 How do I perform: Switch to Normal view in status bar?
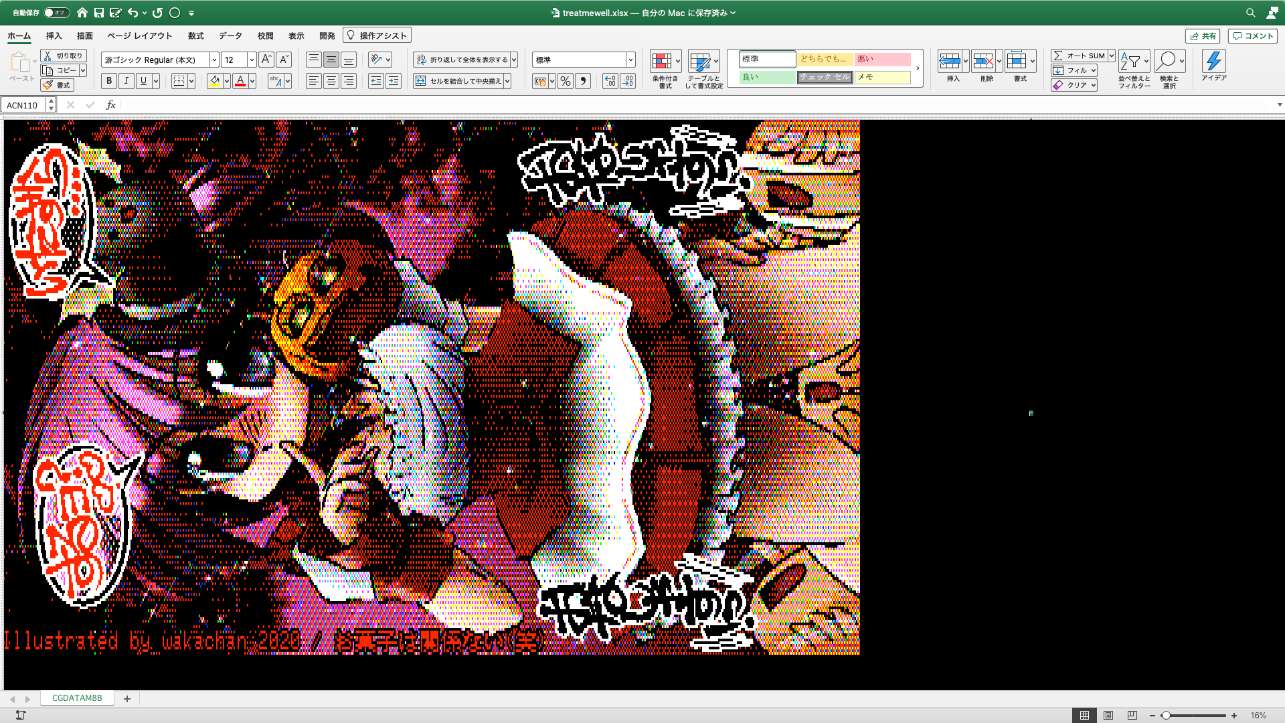pyautogui.click(x=1084, y=716)
